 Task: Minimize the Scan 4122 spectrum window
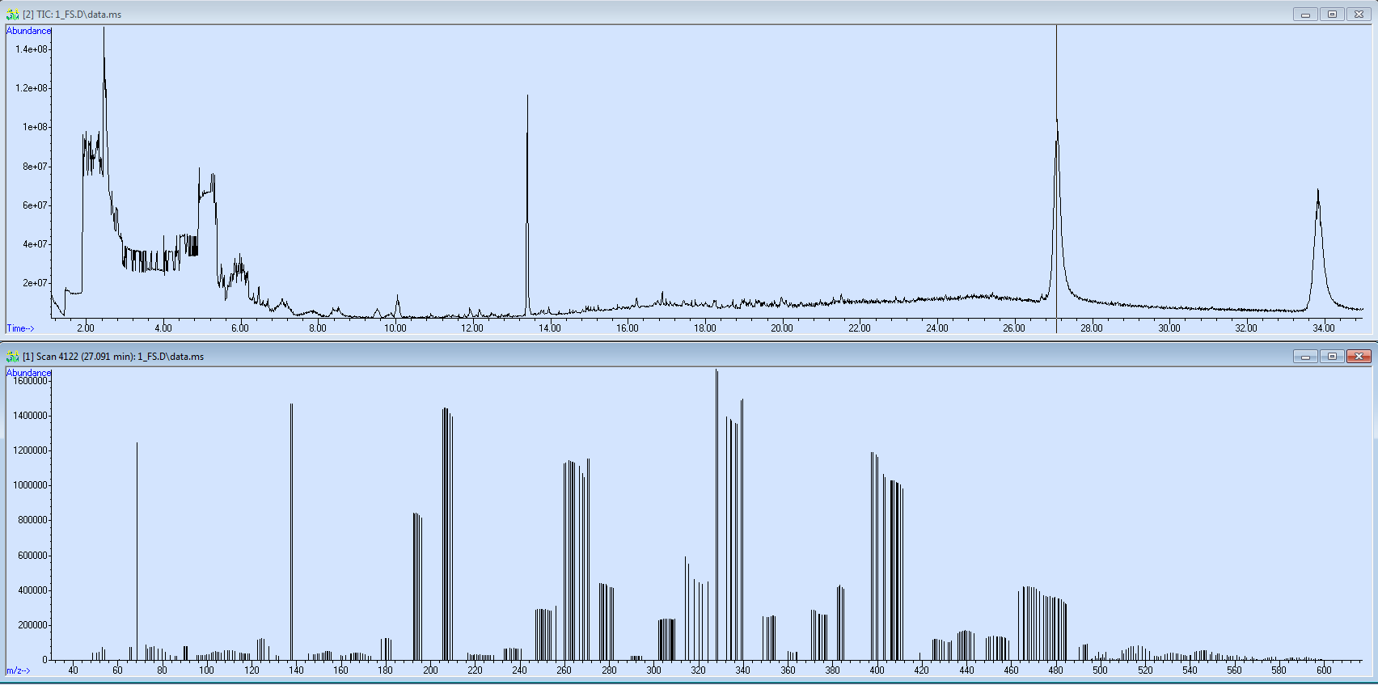(1305, 357)
